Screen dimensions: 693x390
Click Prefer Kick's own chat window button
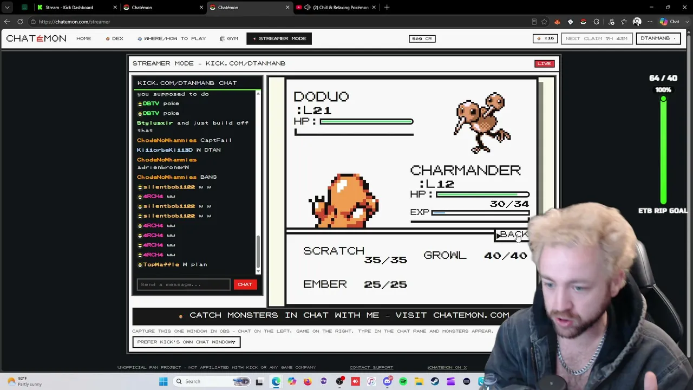[186, 342]
